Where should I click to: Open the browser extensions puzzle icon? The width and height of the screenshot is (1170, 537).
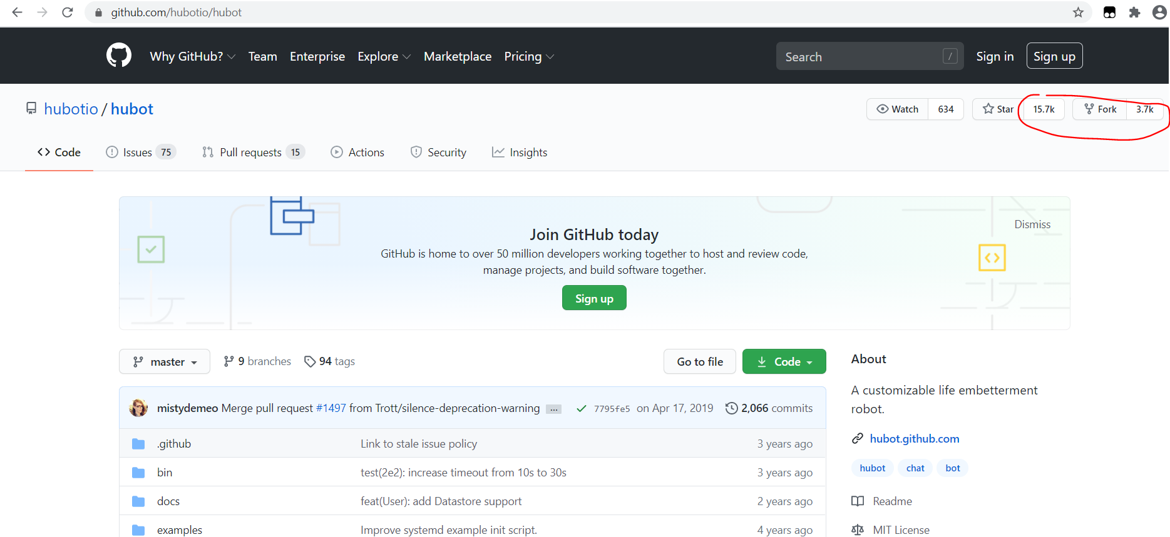point(1134,13)
